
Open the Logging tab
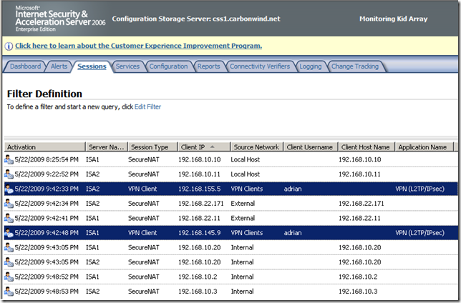(x=311, y=66)
